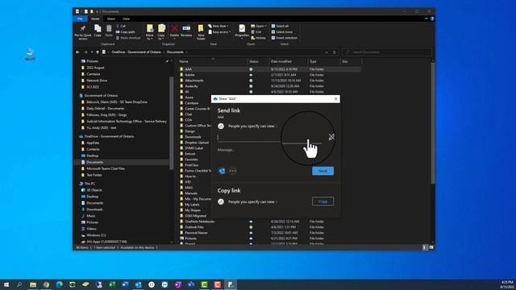Click Select all in the ribbon

(x=280, y=26)
